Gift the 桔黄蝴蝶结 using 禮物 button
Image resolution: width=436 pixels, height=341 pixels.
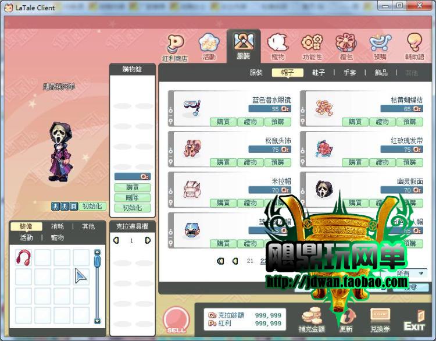pos(382,122)
